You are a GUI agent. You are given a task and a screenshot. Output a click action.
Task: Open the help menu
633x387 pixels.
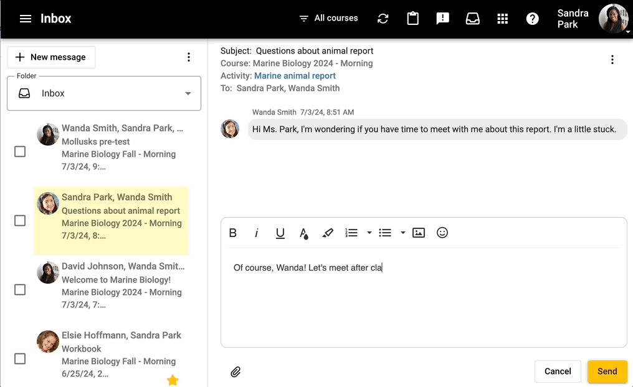(x=533, y=19)
